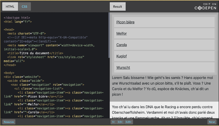Click the div class="website" line
Image resolution: width=219 pixels, height=126 pixels.
coord(22,77)
